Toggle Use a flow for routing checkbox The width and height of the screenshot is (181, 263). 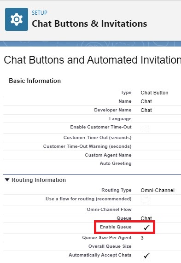coord(146,200)
